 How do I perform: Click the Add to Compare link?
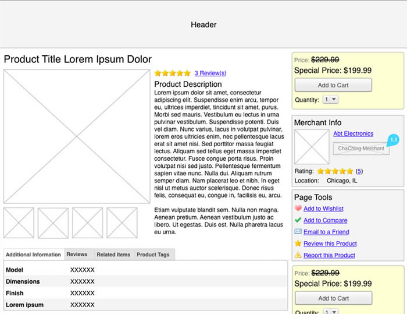[x=326, y=220]
